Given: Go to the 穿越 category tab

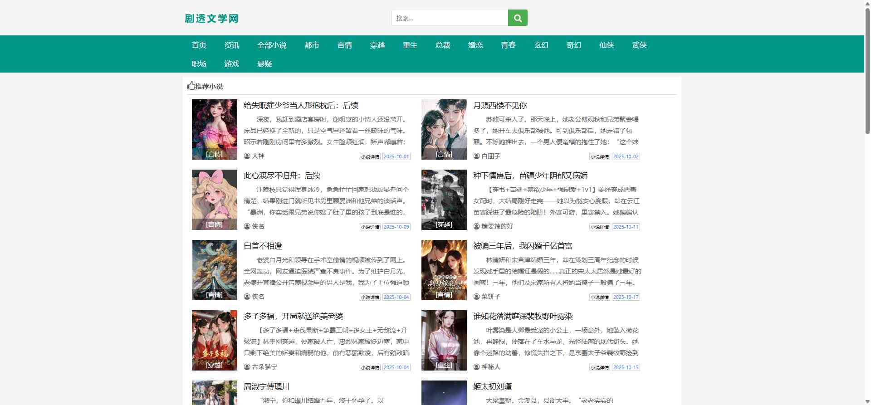Looking at the screenshot, I should 377,45.
